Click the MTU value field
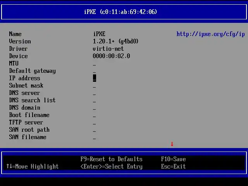 pos(95,65)
